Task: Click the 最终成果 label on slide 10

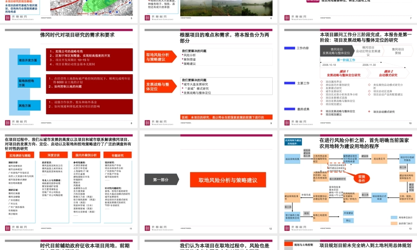Action: click(303, 109)
